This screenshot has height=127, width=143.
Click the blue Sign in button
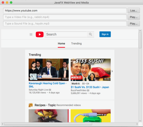[x=105, y=34]
